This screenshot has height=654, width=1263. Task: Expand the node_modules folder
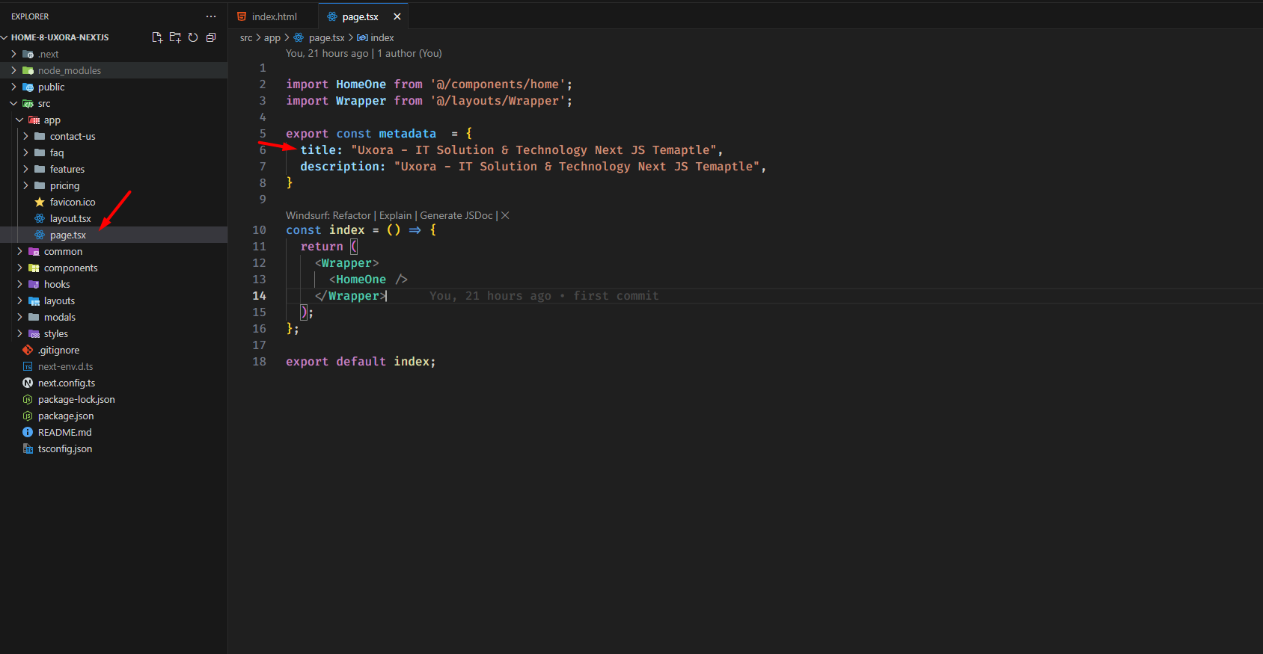[x=13, y=70]
